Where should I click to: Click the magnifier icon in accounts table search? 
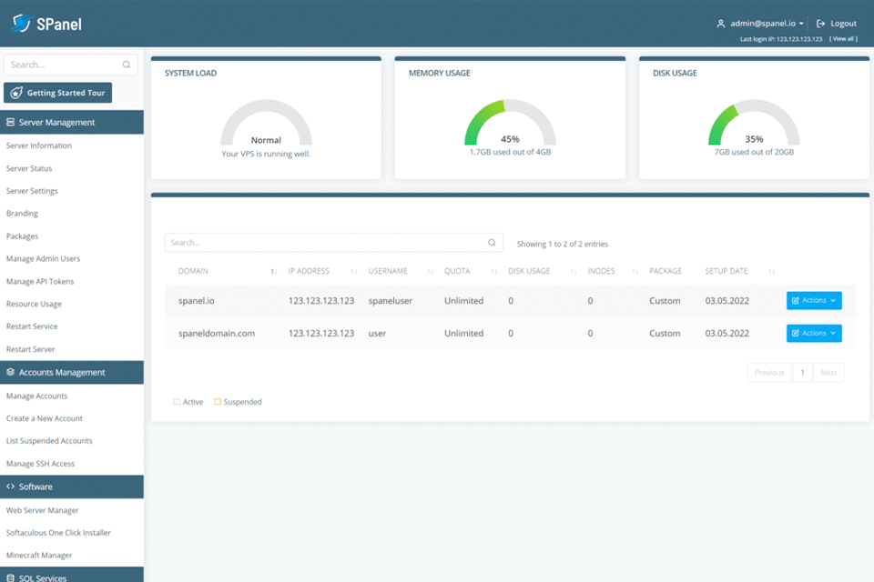pyautogui.click(x=492, y=243)
